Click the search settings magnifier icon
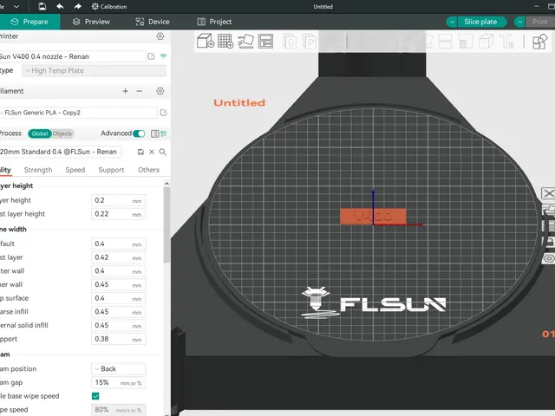 (x=162, y=152)
